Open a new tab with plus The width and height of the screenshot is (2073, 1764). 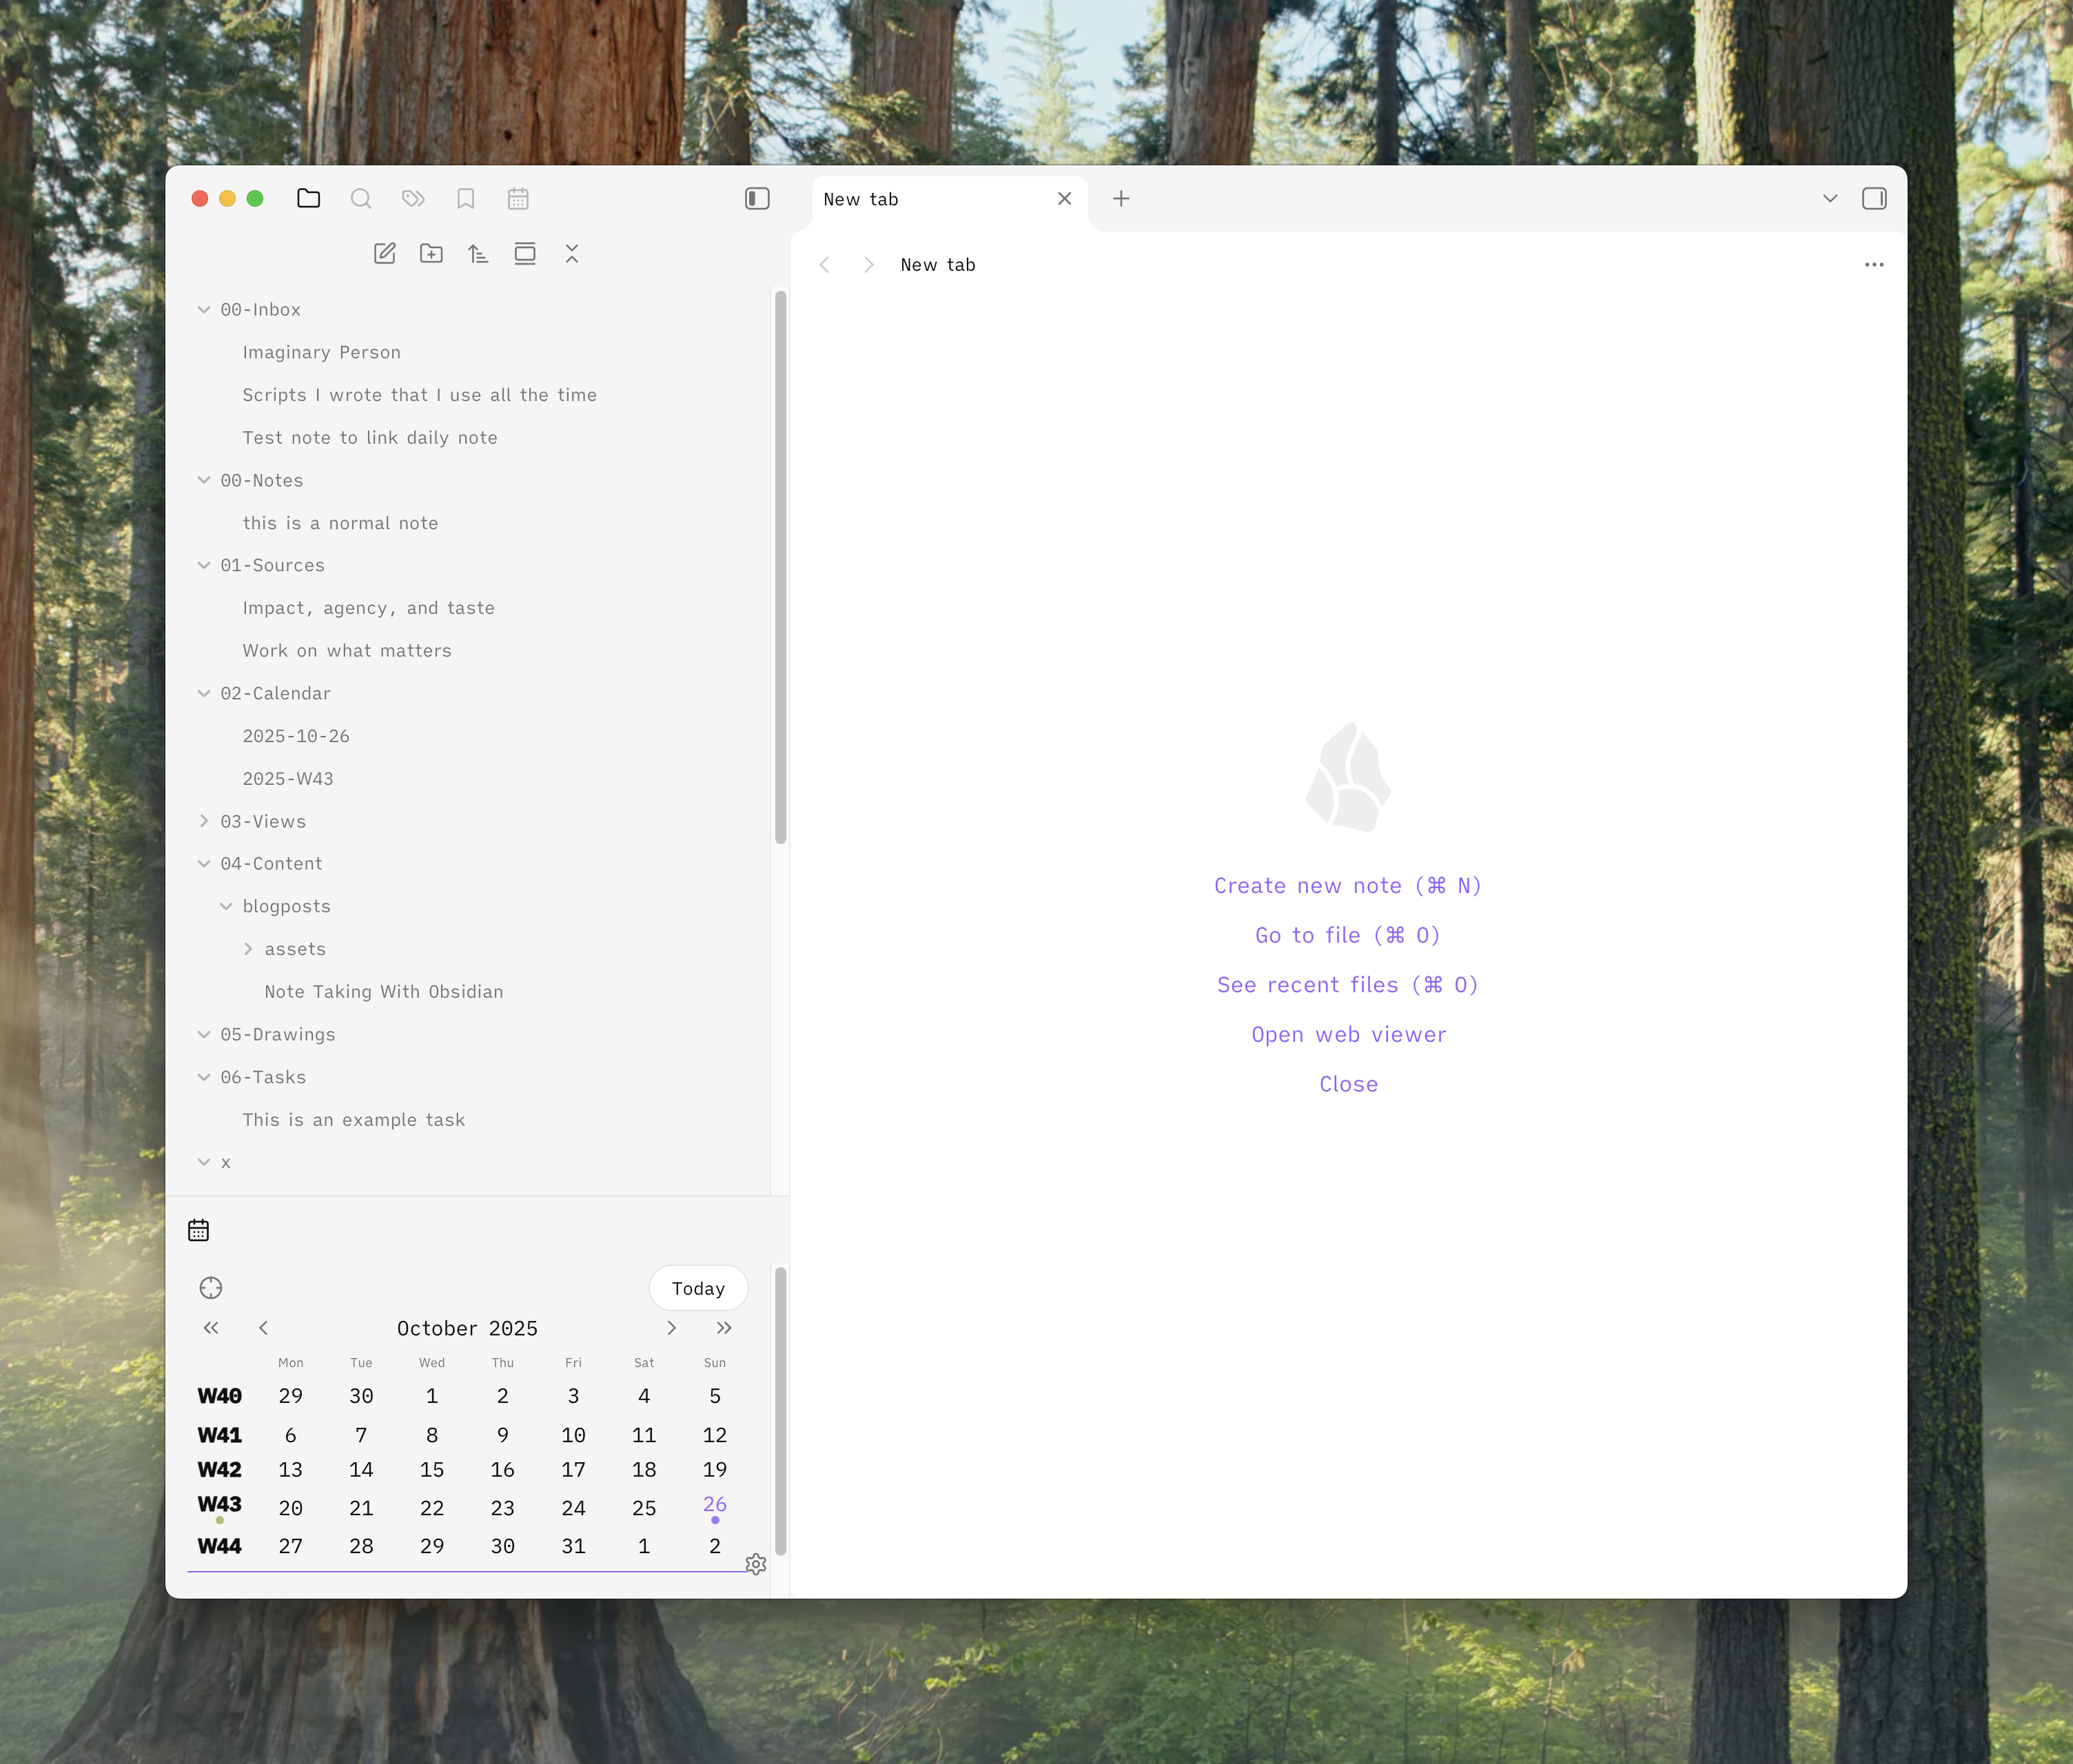[x=1121, y=199]
